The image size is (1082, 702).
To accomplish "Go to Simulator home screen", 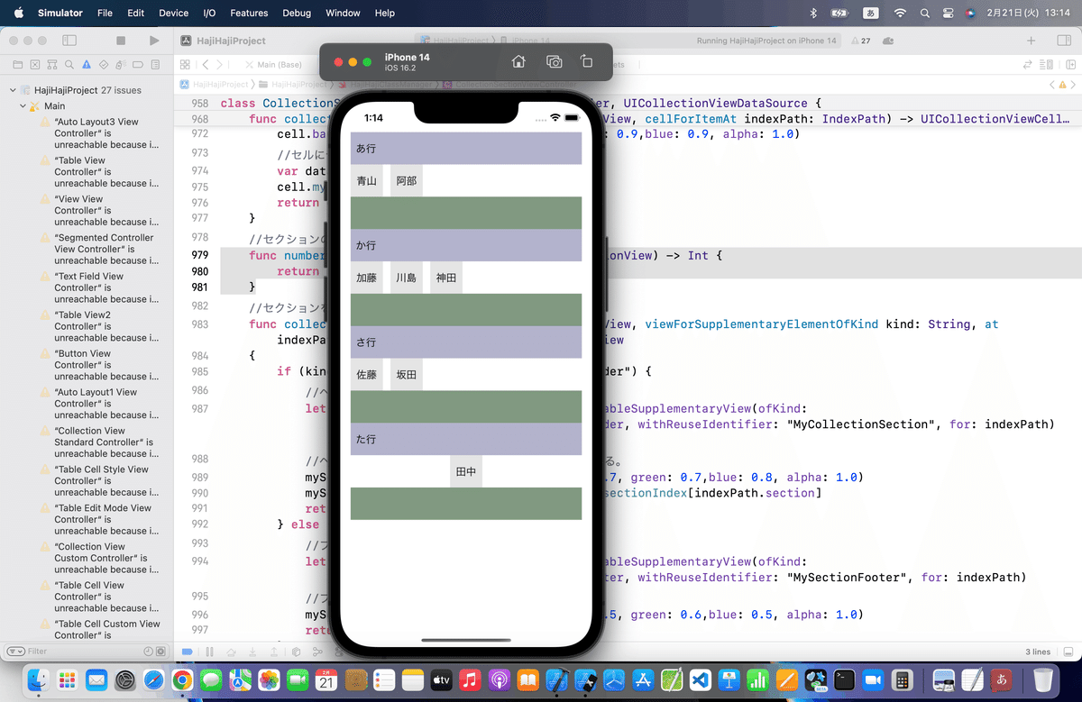I will 518,61.
